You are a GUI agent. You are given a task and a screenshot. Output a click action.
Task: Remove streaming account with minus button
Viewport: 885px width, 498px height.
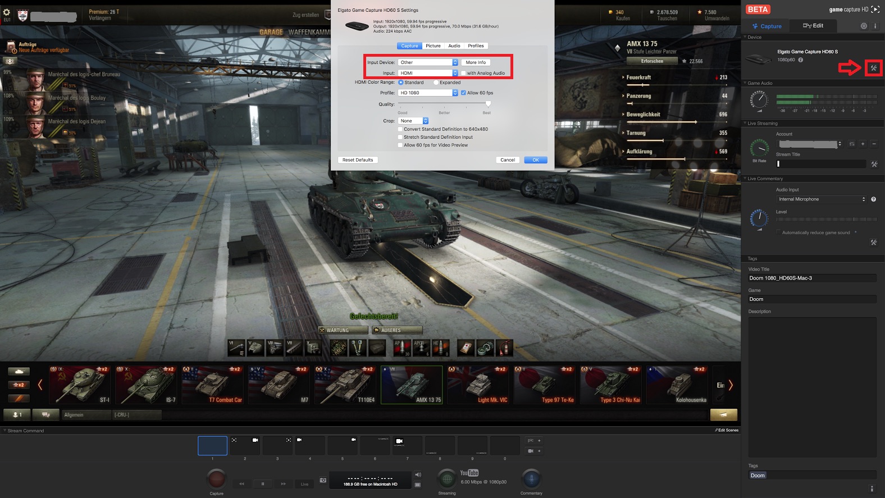click(874, 144)
